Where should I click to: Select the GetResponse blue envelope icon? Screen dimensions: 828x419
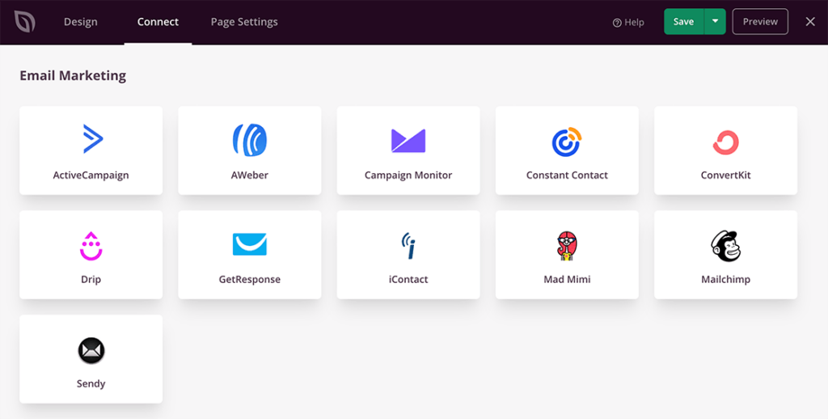[250, 244]
